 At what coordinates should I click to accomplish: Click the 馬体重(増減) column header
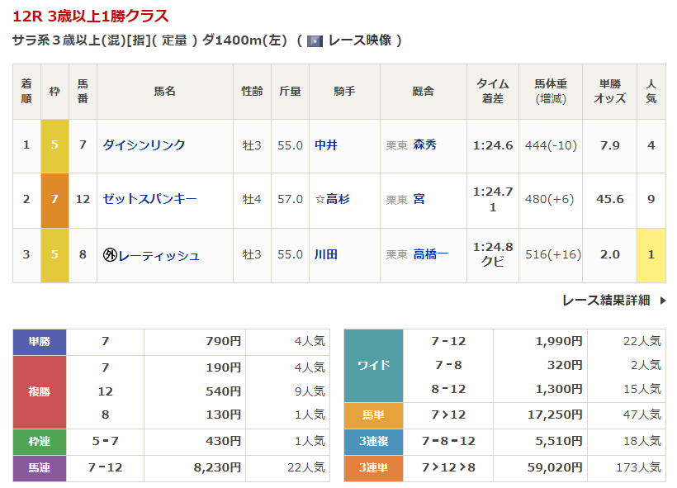click(x=551, y=92)
